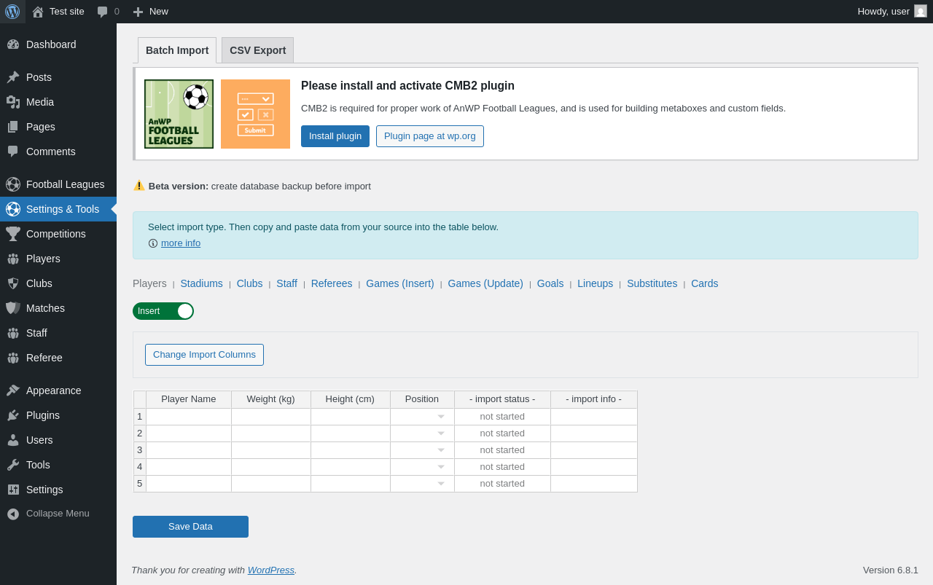Open Position dropdown in row 5
Screen dimensions: 933x585
(x=441, y=484)
